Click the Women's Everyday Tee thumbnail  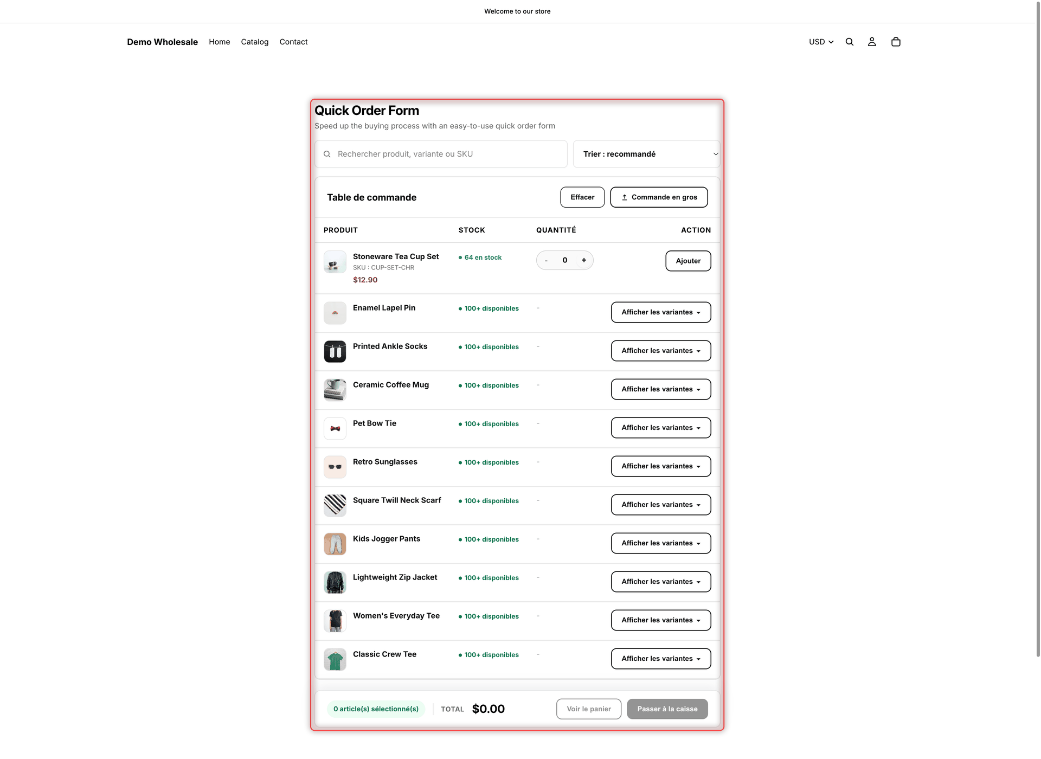[335, 621]
